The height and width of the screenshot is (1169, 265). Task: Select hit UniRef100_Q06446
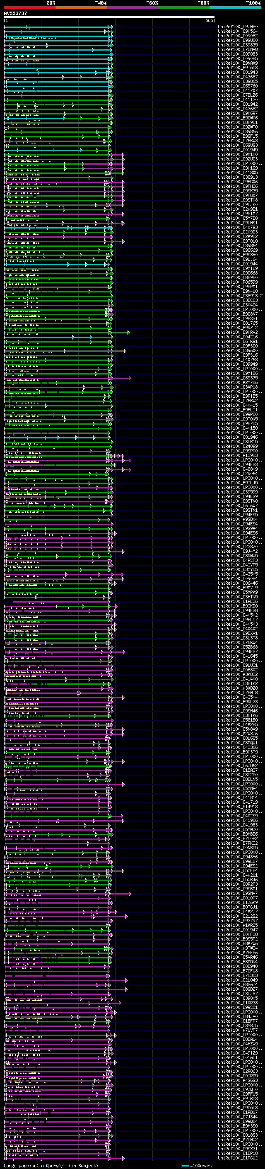point(238,583)
